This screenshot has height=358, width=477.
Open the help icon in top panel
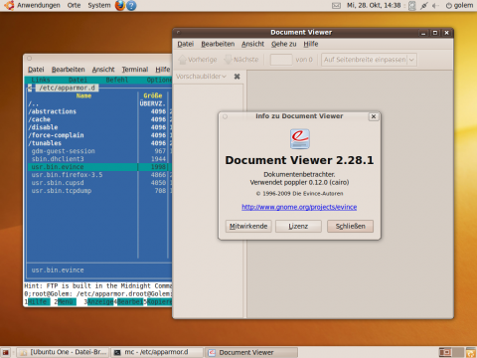tap(131, 5)
